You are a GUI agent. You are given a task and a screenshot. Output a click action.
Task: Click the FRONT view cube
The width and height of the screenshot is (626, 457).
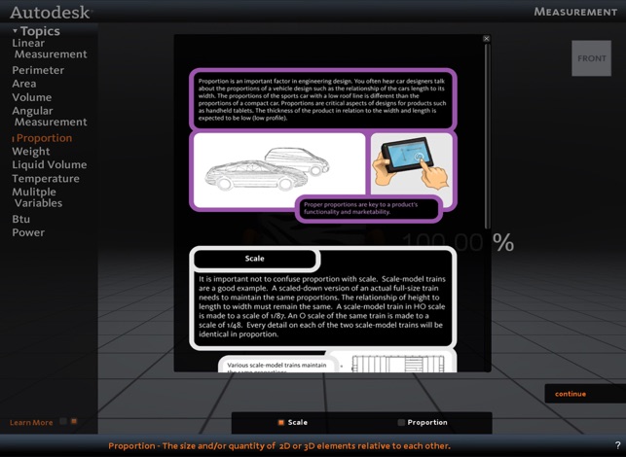(x=591, y=58)
